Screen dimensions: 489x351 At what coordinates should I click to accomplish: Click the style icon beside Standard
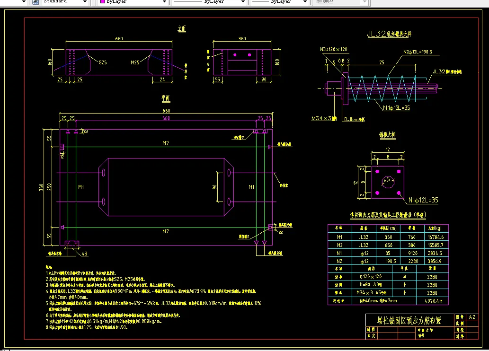pyautogui.click(x=36, y=2)
